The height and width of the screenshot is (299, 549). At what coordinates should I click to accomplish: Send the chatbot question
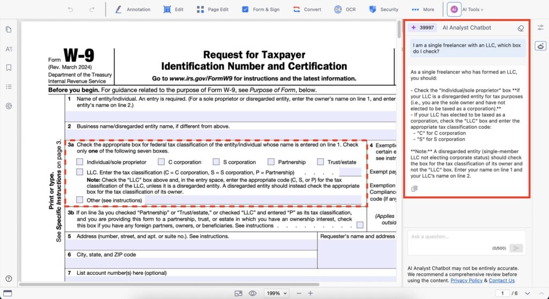(x=516, y=248)
